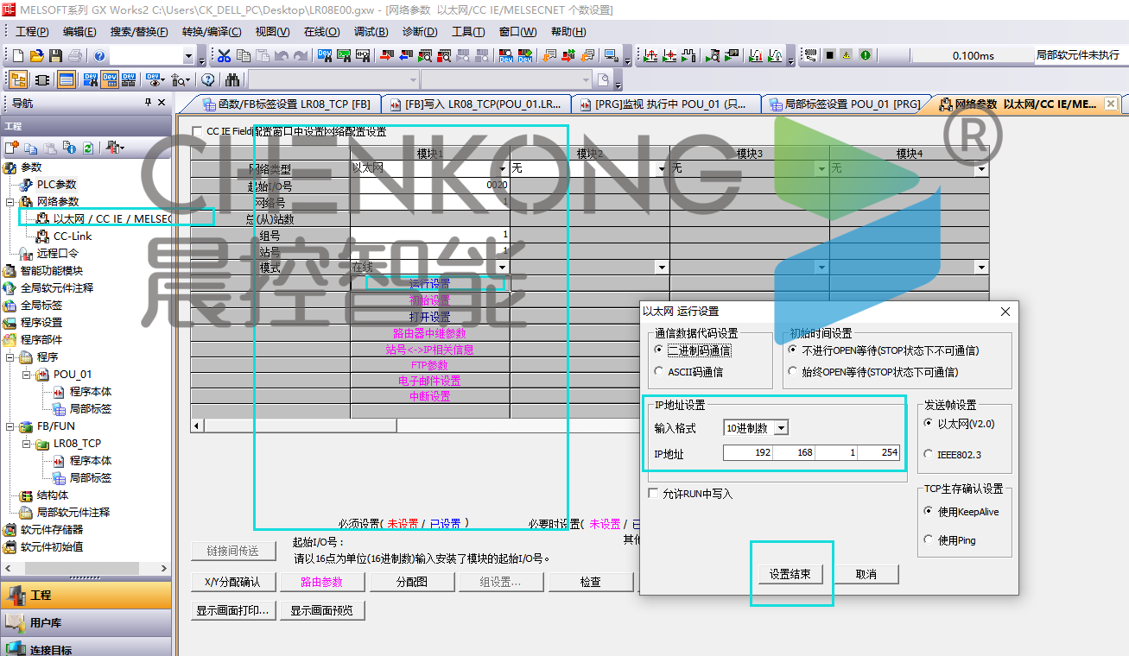Enable 允许RUN中写入 checkbox
Viewport: 1129px width, 656px height.
(654, 494)
